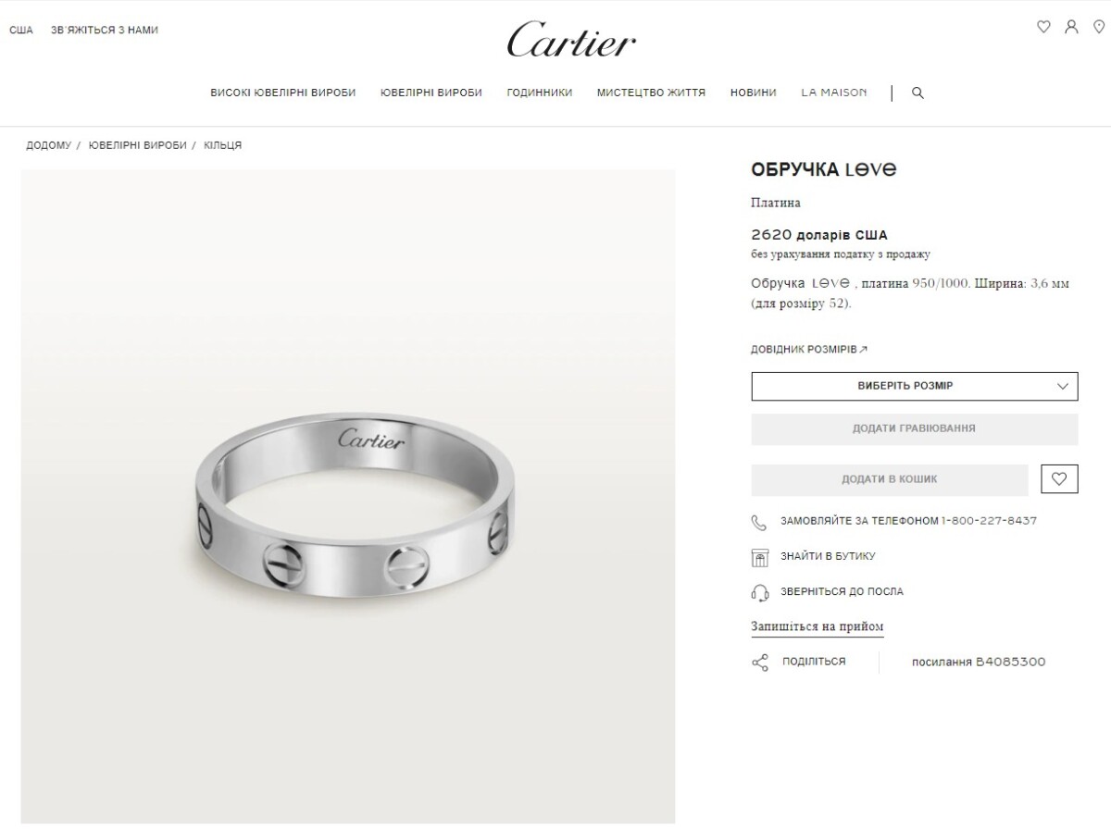Expand the ВИБЕРІТЬ РОЗМІР size dropdown
Image resolution: width=1111 pixels, height=830 pixels.
[x=915, y=386]
